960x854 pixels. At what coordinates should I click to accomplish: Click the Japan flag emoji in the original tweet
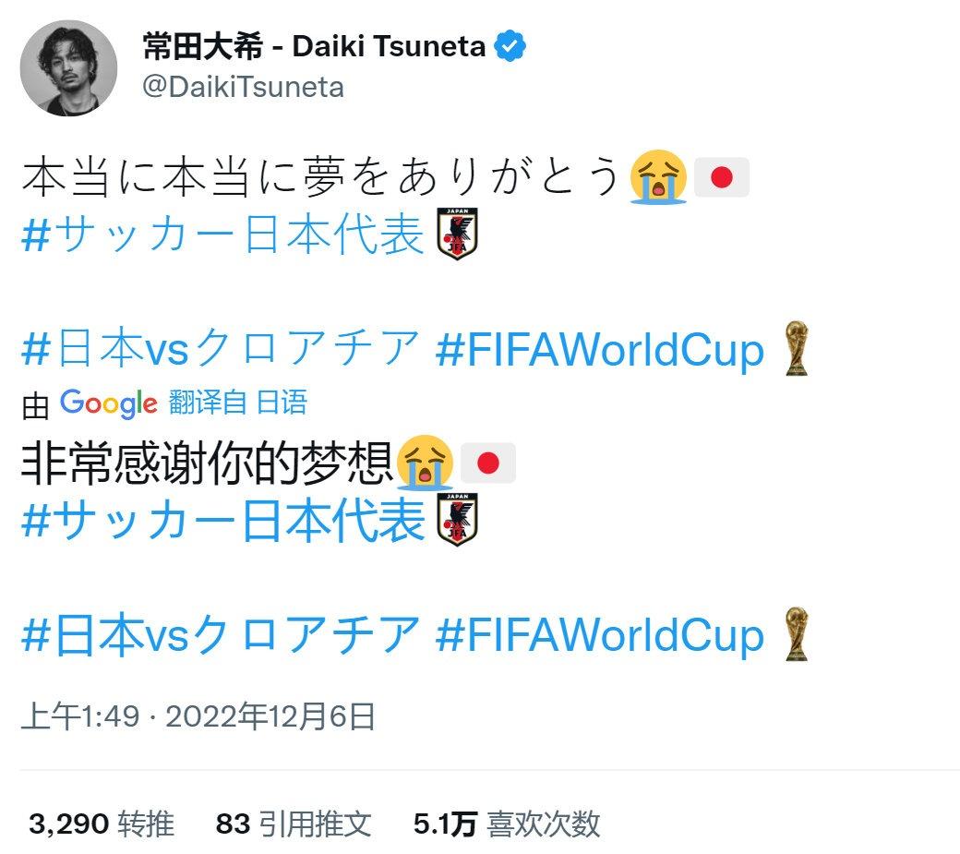point(721,177)
